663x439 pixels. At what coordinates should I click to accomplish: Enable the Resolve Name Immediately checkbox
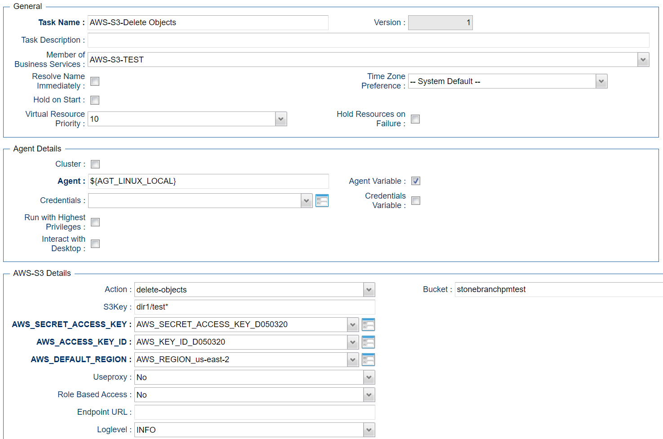pos(95,81)
